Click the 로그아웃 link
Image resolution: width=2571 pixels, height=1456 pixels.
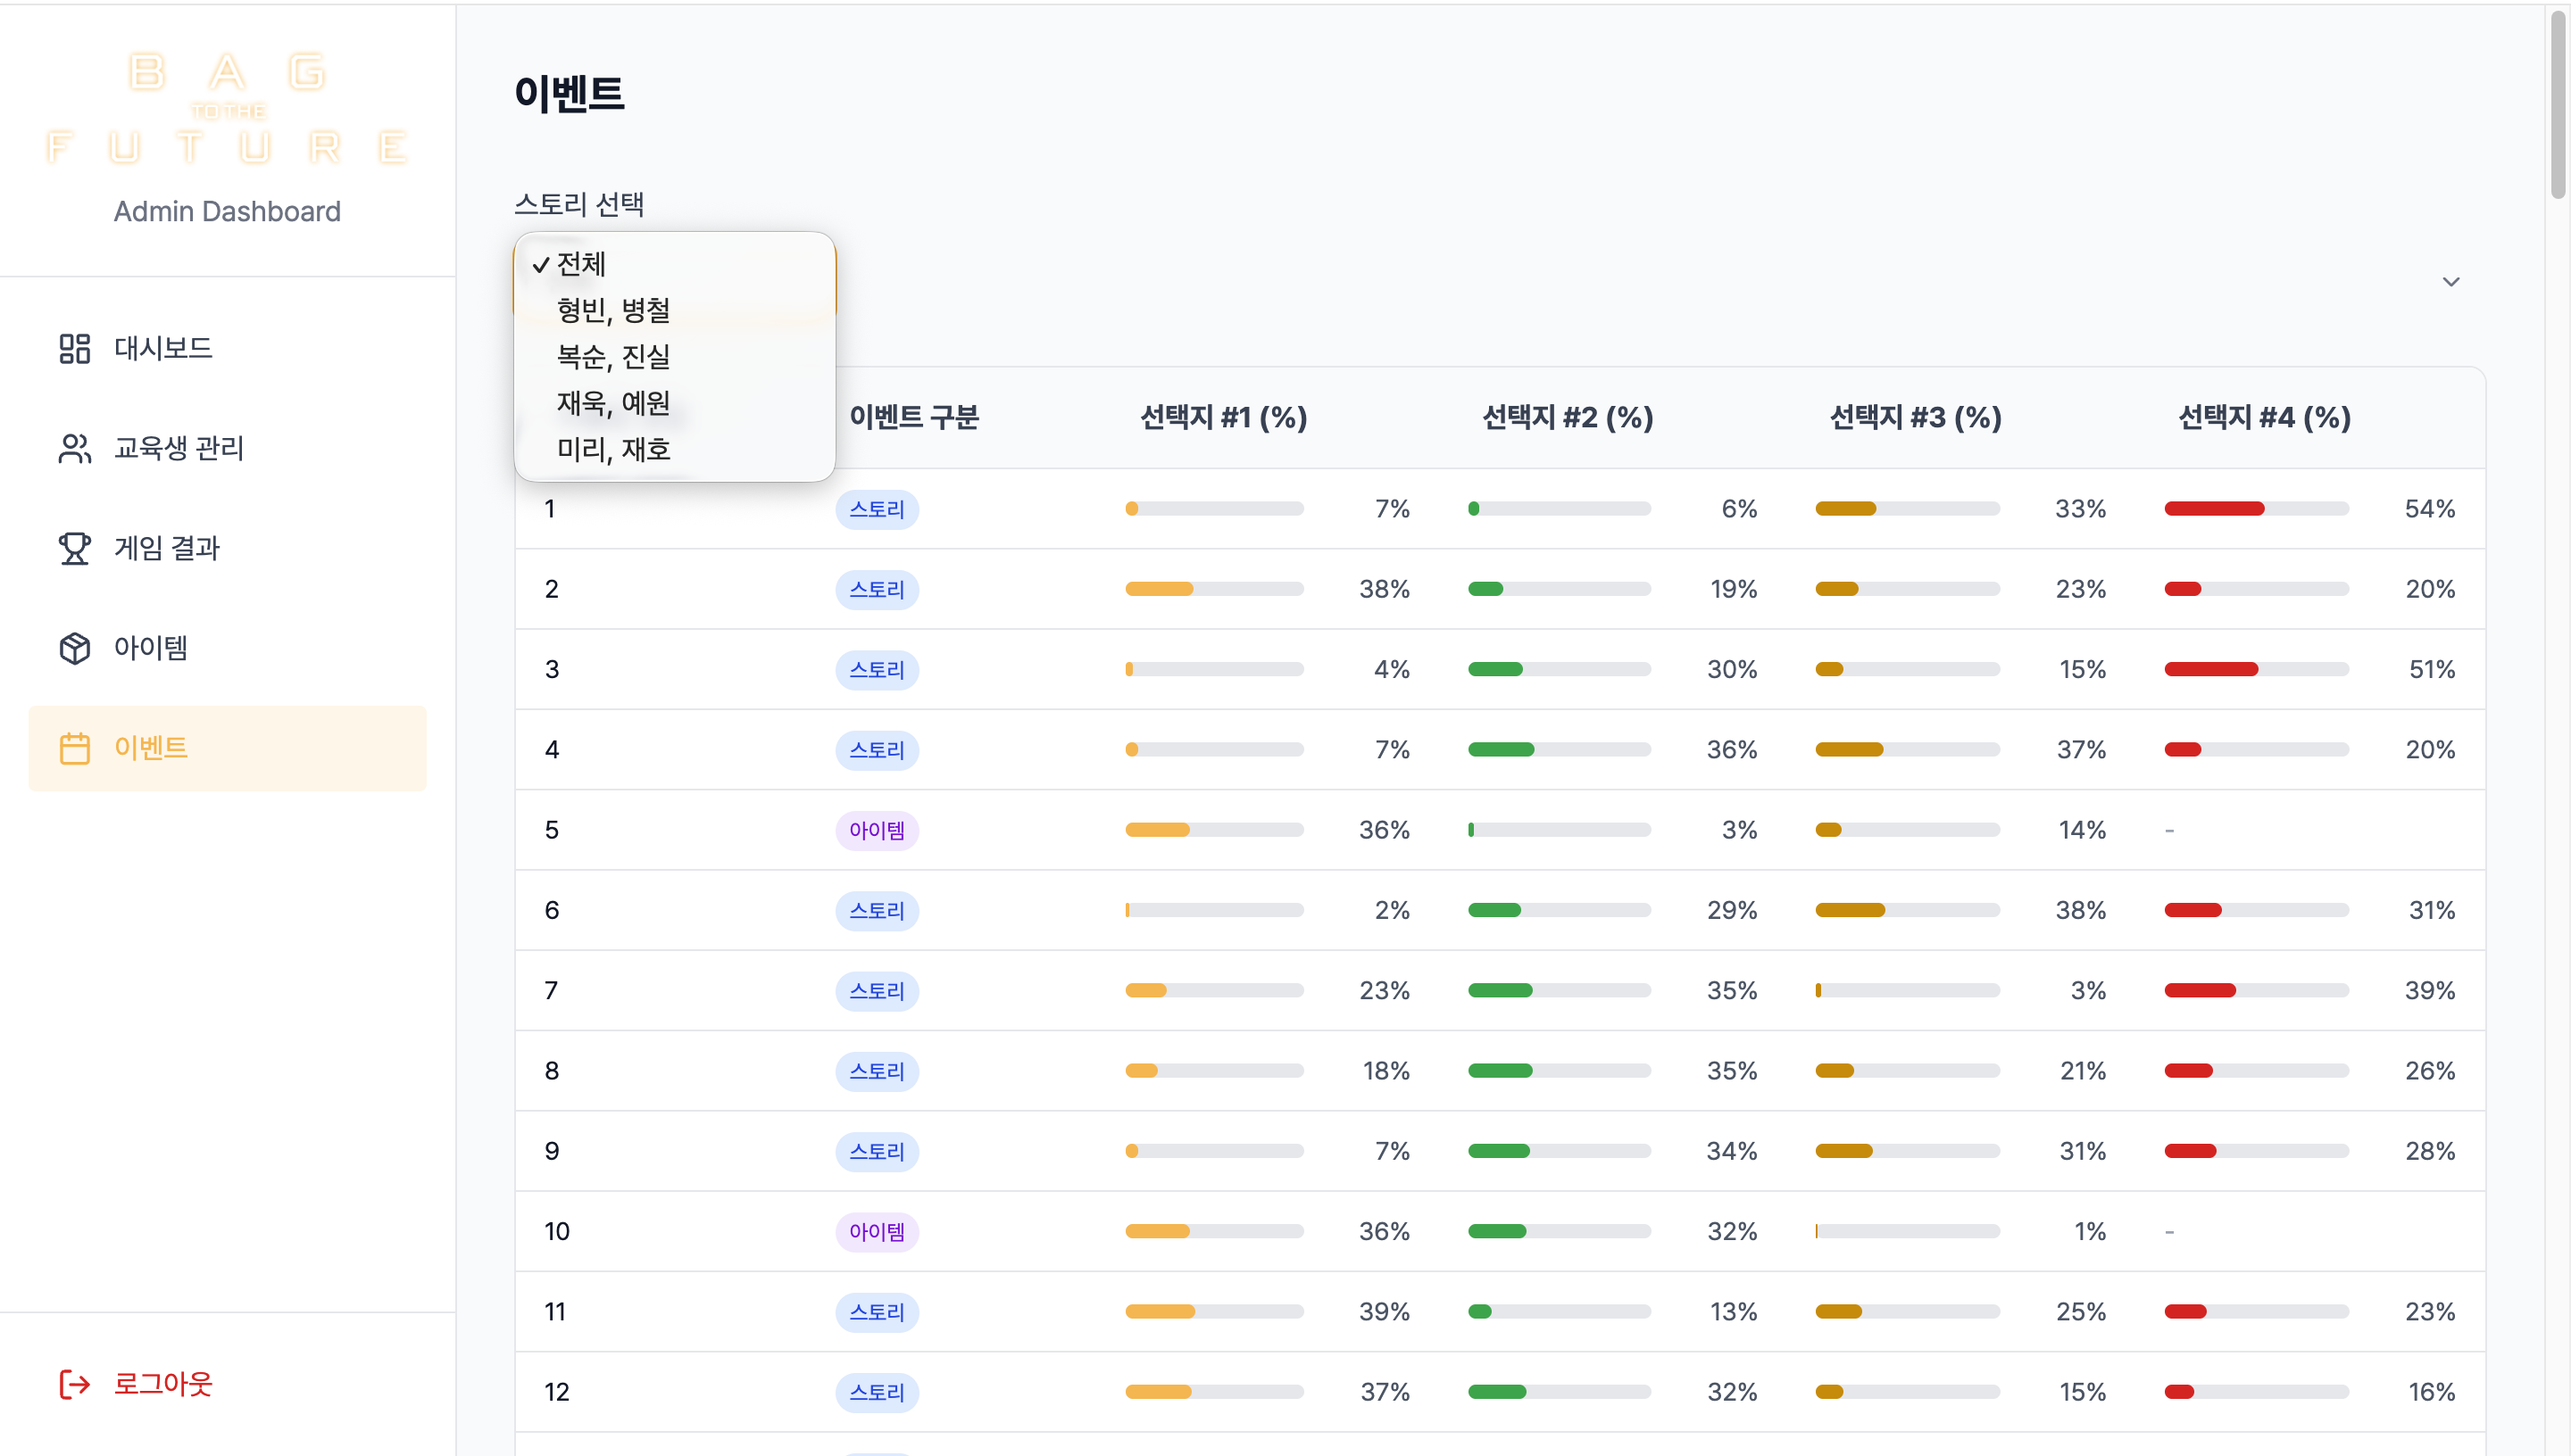162,1384
